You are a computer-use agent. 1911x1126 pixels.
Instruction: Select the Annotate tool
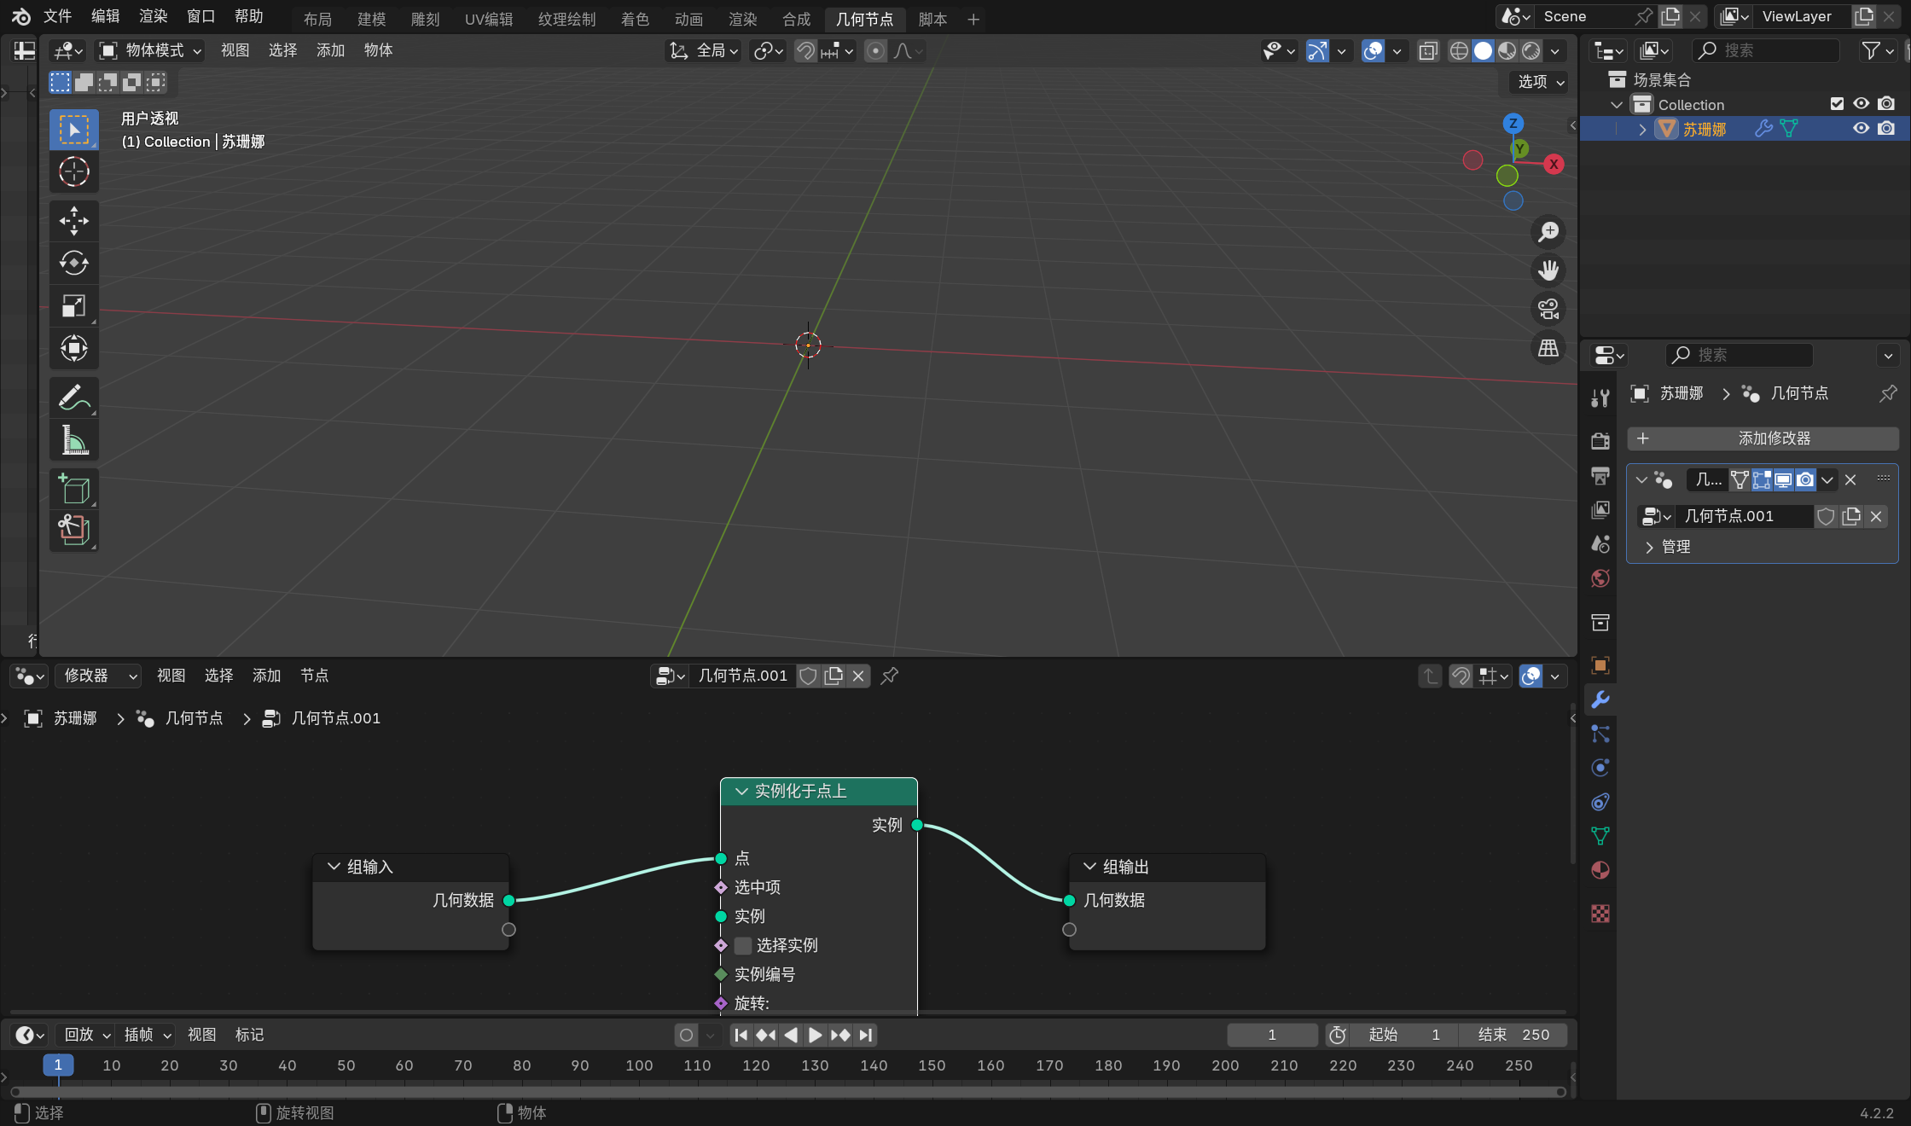(74, 398)
